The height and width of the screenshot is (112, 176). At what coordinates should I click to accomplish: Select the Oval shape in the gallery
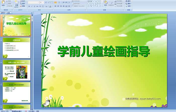(x=100, y=1)
